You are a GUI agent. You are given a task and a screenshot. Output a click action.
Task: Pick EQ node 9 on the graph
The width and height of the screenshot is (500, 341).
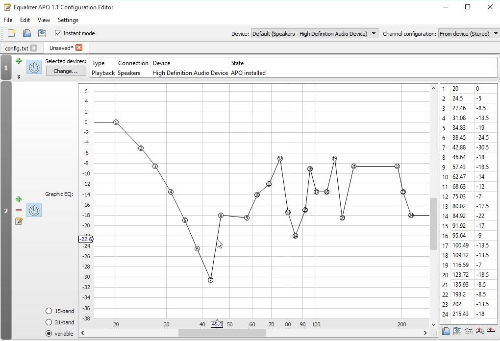coord(247,218)
